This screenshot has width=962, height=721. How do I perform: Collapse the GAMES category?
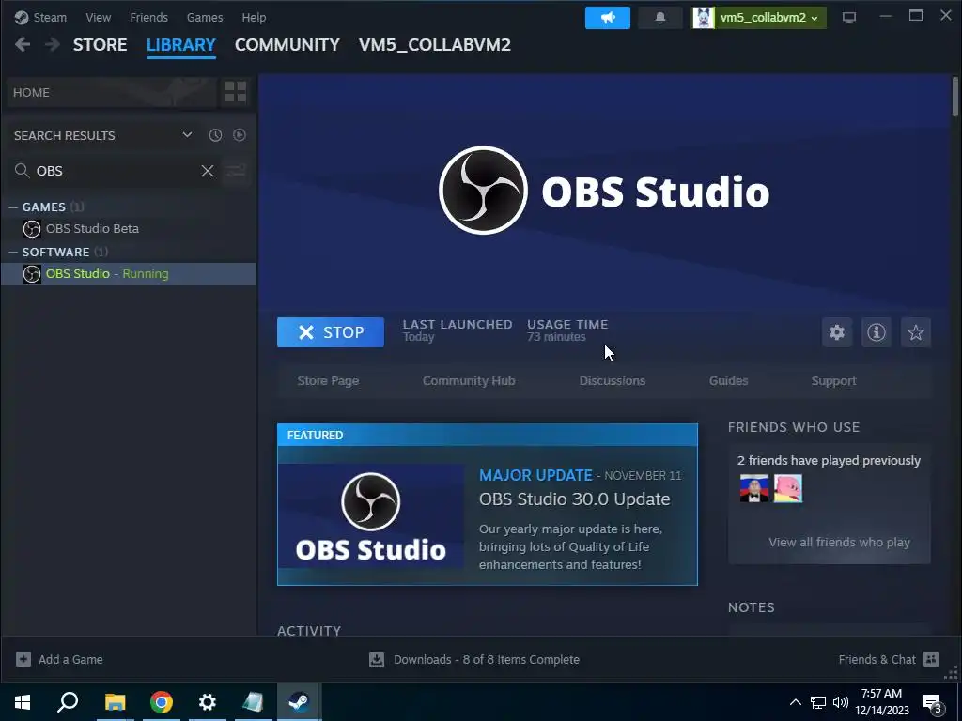[x=13, y=207]
